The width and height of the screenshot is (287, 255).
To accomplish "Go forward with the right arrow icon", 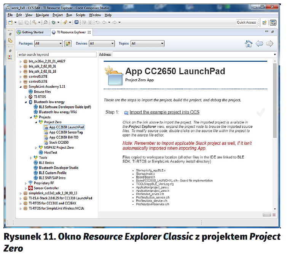I will click(x=269, y=43).
